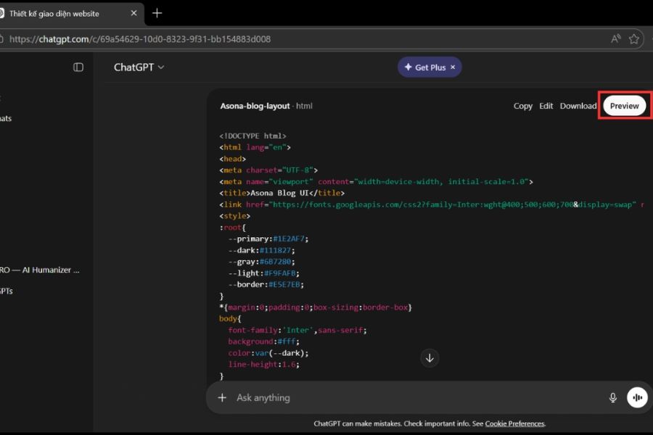This screenshot has width=653, height=435.
Task: Toggle the sidebar panel icon
Action: [78, 67]
